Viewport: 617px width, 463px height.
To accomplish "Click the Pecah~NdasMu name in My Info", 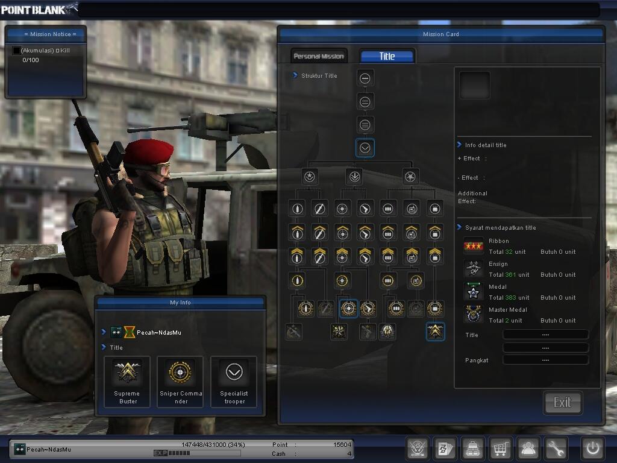I will (x=159, y=333).
